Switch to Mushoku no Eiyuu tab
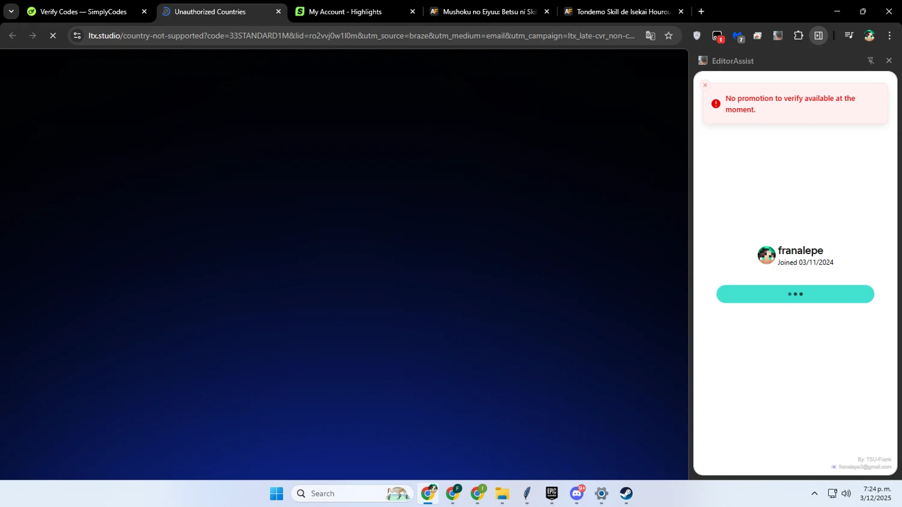 [489, 11]
